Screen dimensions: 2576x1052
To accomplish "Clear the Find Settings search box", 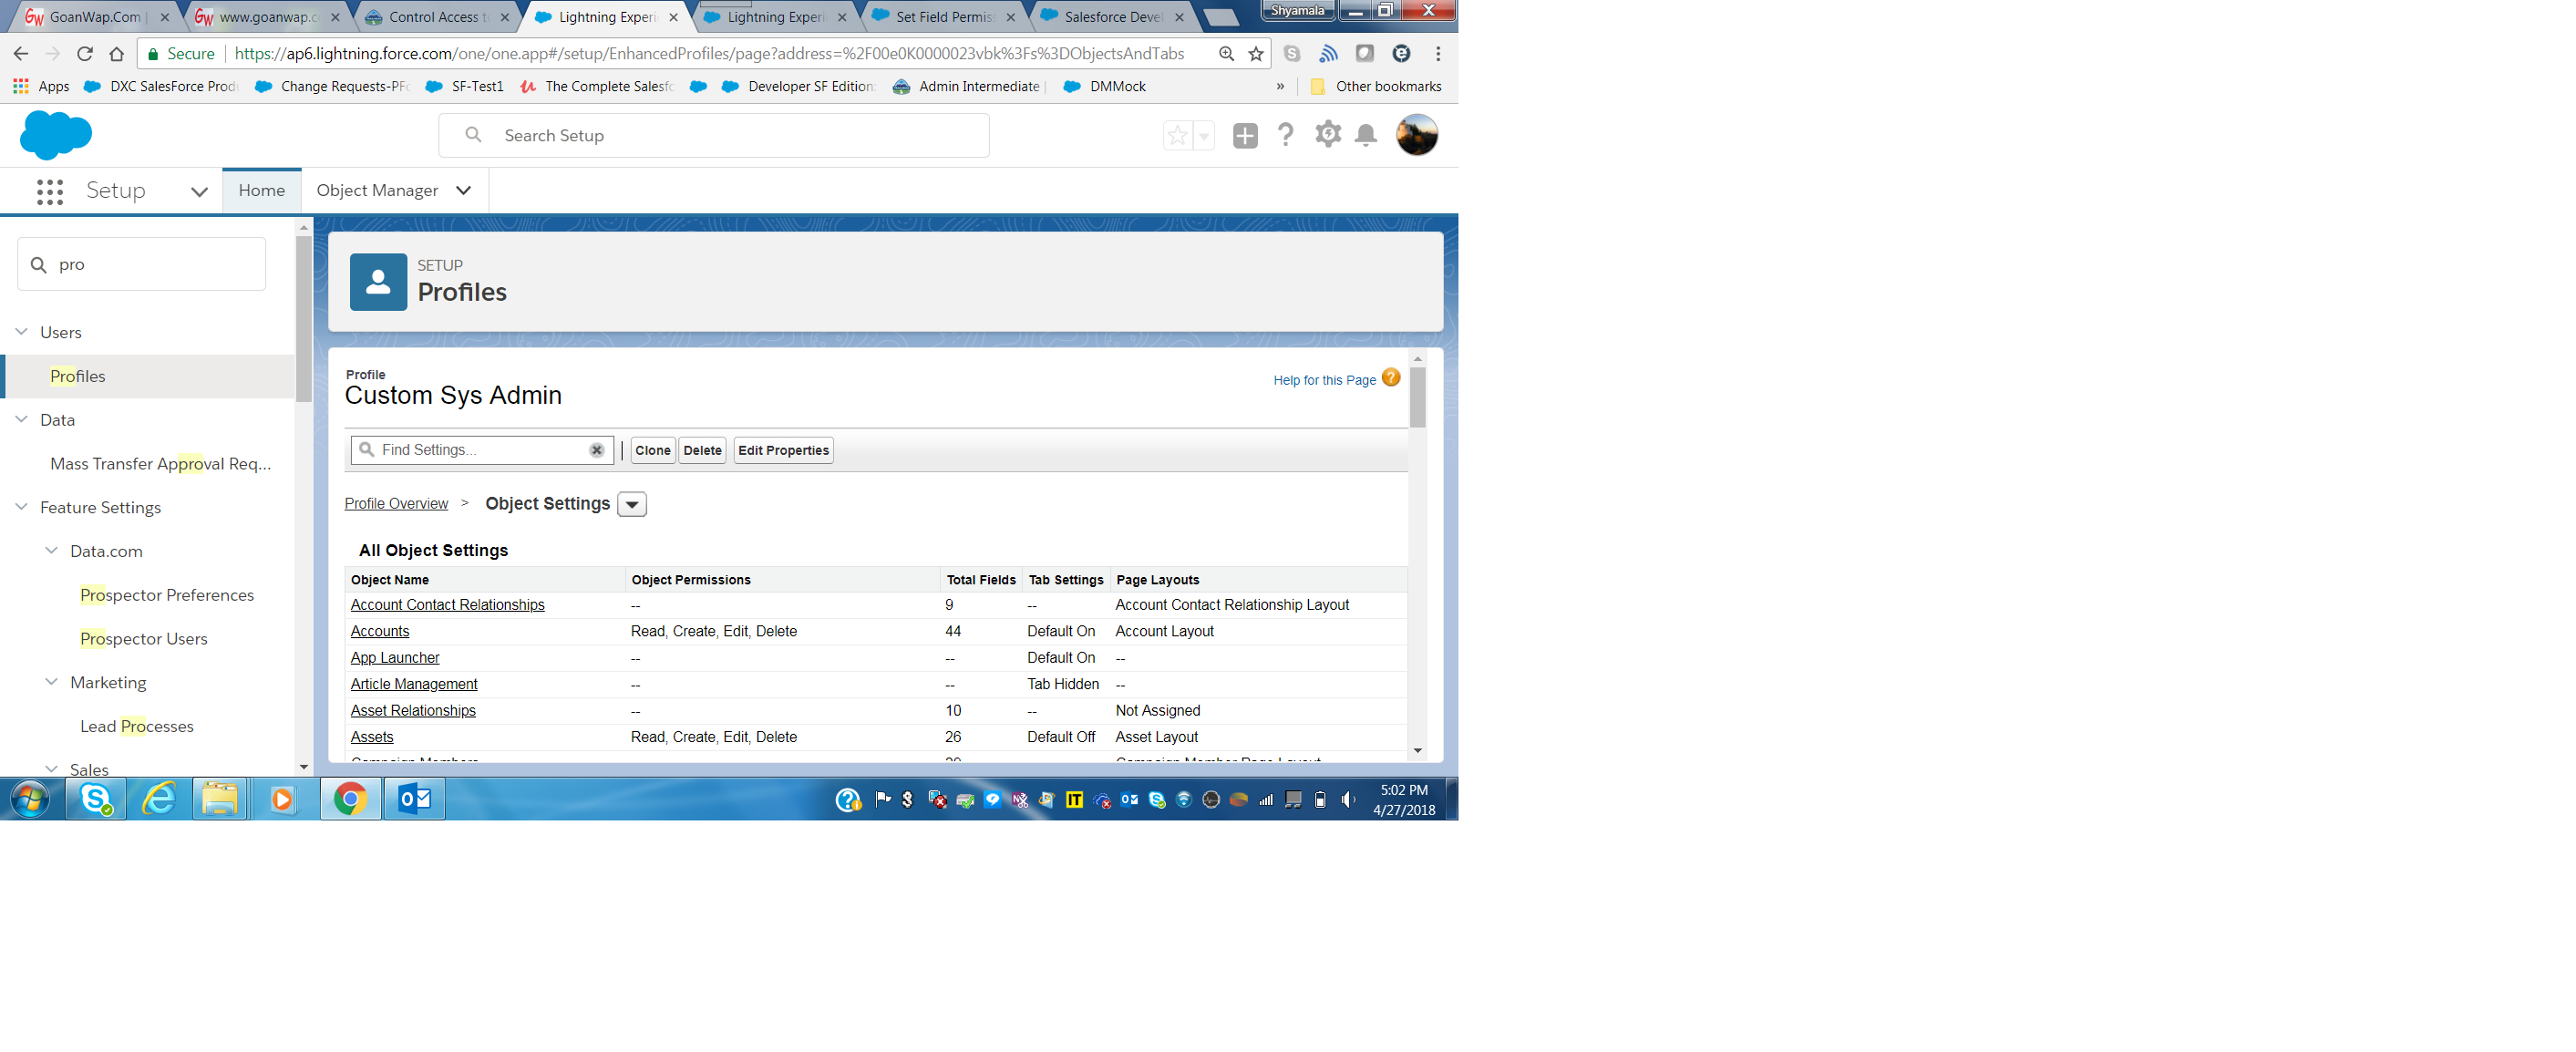I will coord(596,450).
